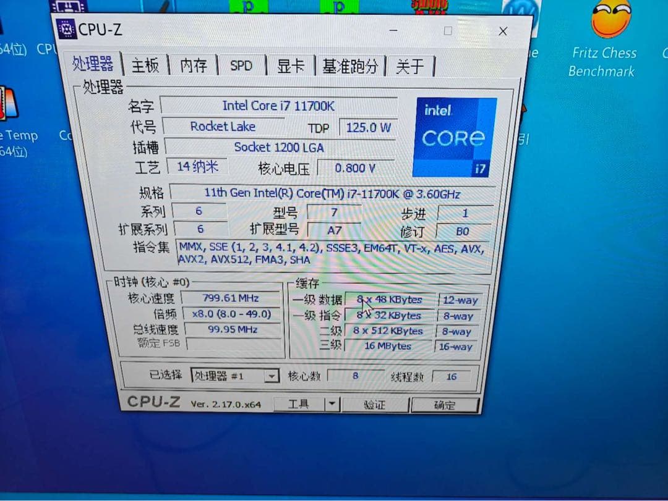This screenshot has height=501, width=668.
Task: Click the 型号 value 7
Action: click(x=335, y=212)
